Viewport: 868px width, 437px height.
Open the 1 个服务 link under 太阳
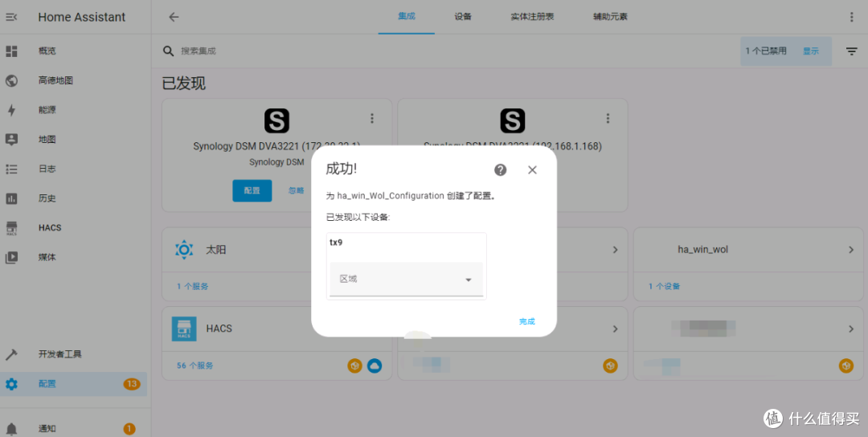(x=193, y=287)
